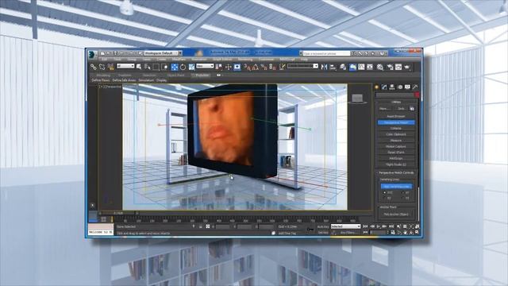The width and height of the screenshot is (508, 286).
Task: Toggle Angle Snap
Action: coord(256,67)
